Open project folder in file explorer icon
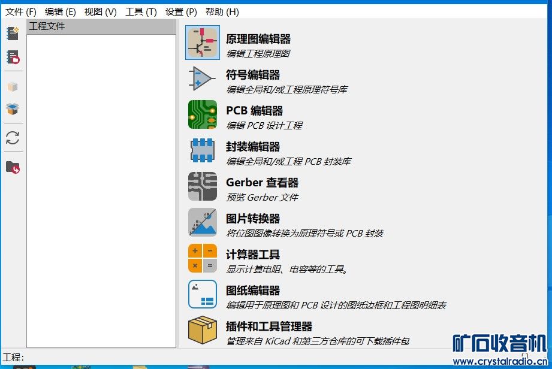552x369 pixels. click(x=13, y=167)
